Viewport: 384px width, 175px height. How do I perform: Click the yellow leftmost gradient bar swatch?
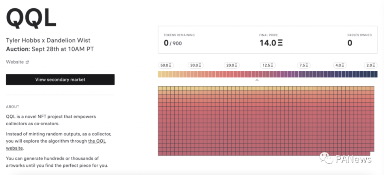coord(160,74)
